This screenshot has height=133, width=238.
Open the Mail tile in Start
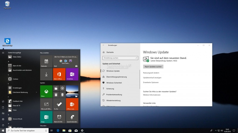65,61
